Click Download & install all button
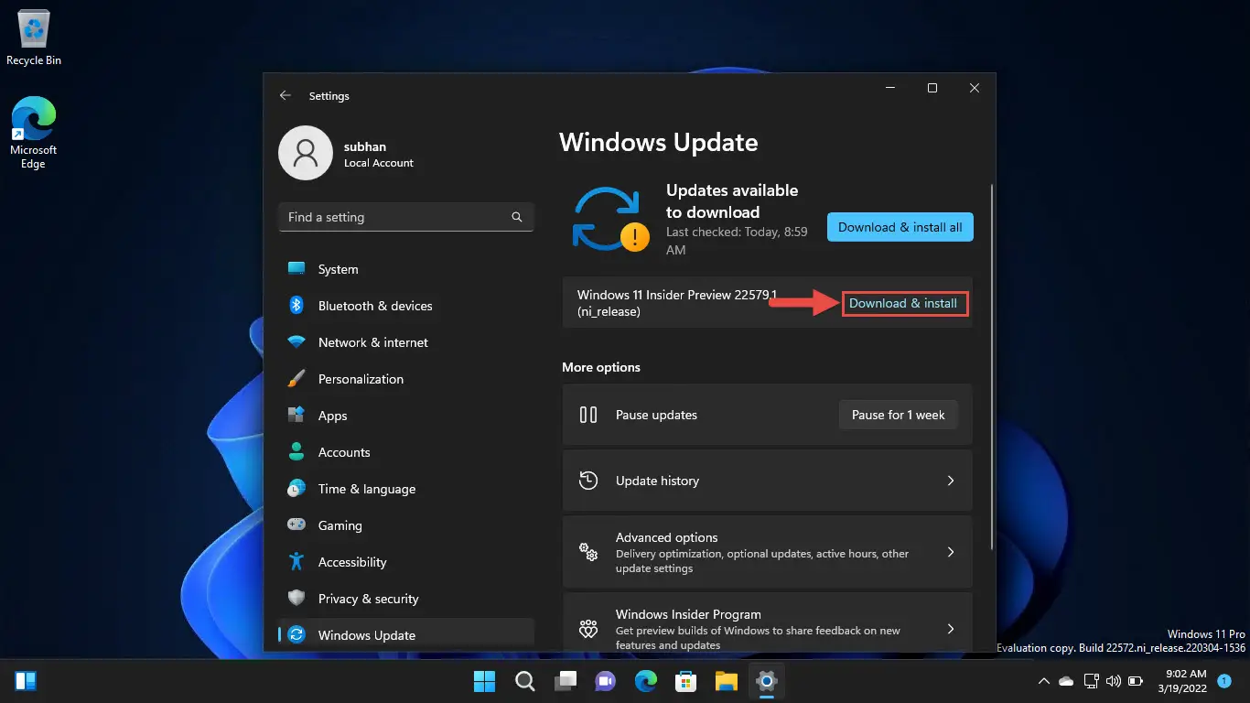The width and height of the screenshot is (1250, 703). coord(900,227)
